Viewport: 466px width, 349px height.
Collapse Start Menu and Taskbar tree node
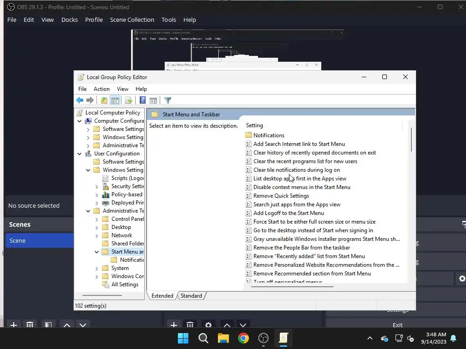point(96,252)
